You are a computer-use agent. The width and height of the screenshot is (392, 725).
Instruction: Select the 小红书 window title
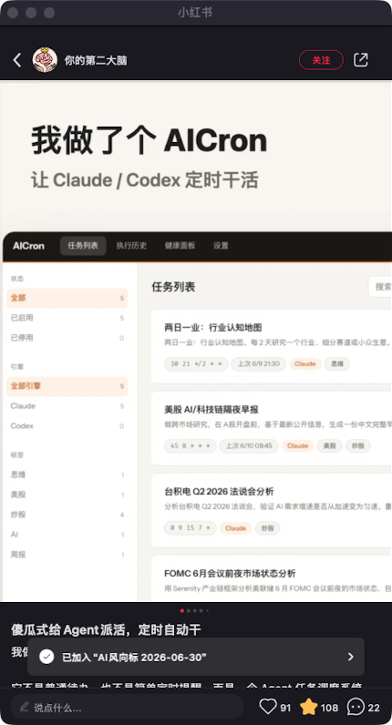195,13
